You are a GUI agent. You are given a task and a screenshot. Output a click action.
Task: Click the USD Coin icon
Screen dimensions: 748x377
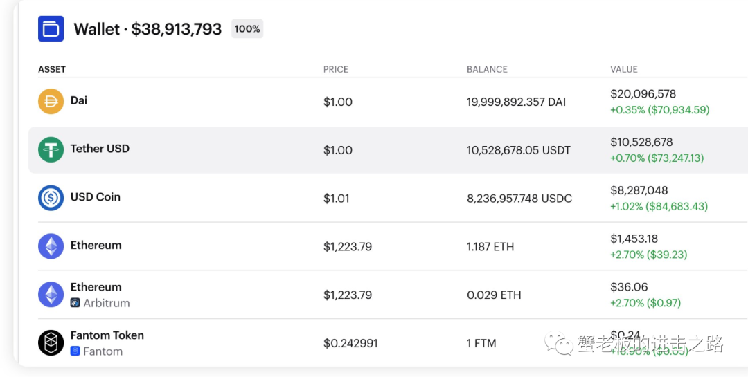(x=51, y=198)
